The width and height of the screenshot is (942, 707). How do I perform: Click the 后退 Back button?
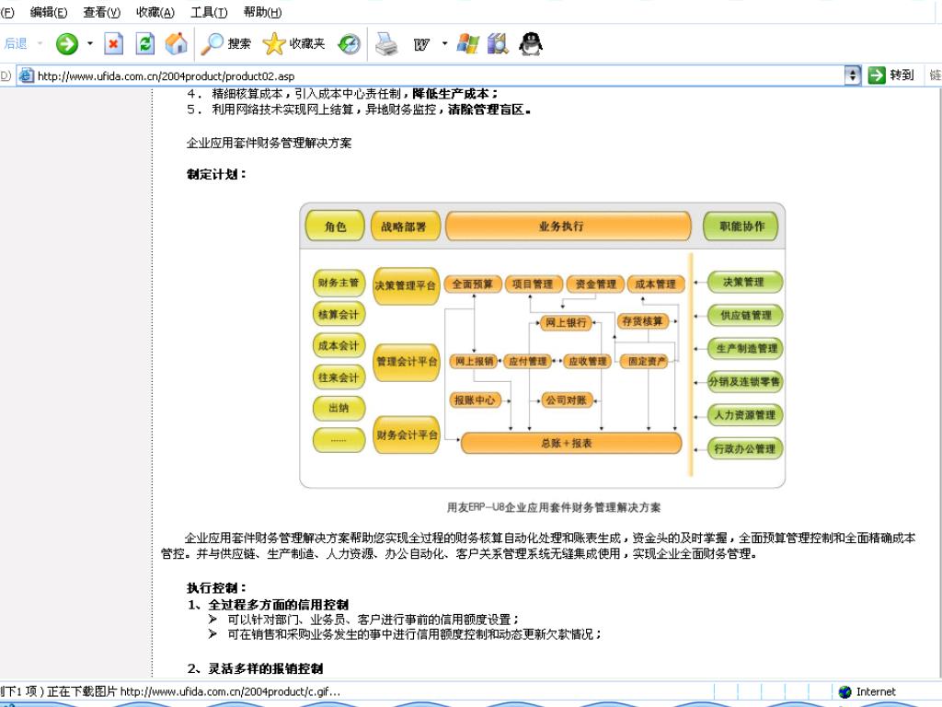tap(16, 43)
